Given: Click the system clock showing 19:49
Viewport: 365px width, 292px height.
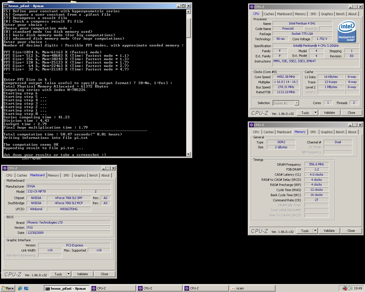Looking at the screenshot, I should [x=358, y=288].
